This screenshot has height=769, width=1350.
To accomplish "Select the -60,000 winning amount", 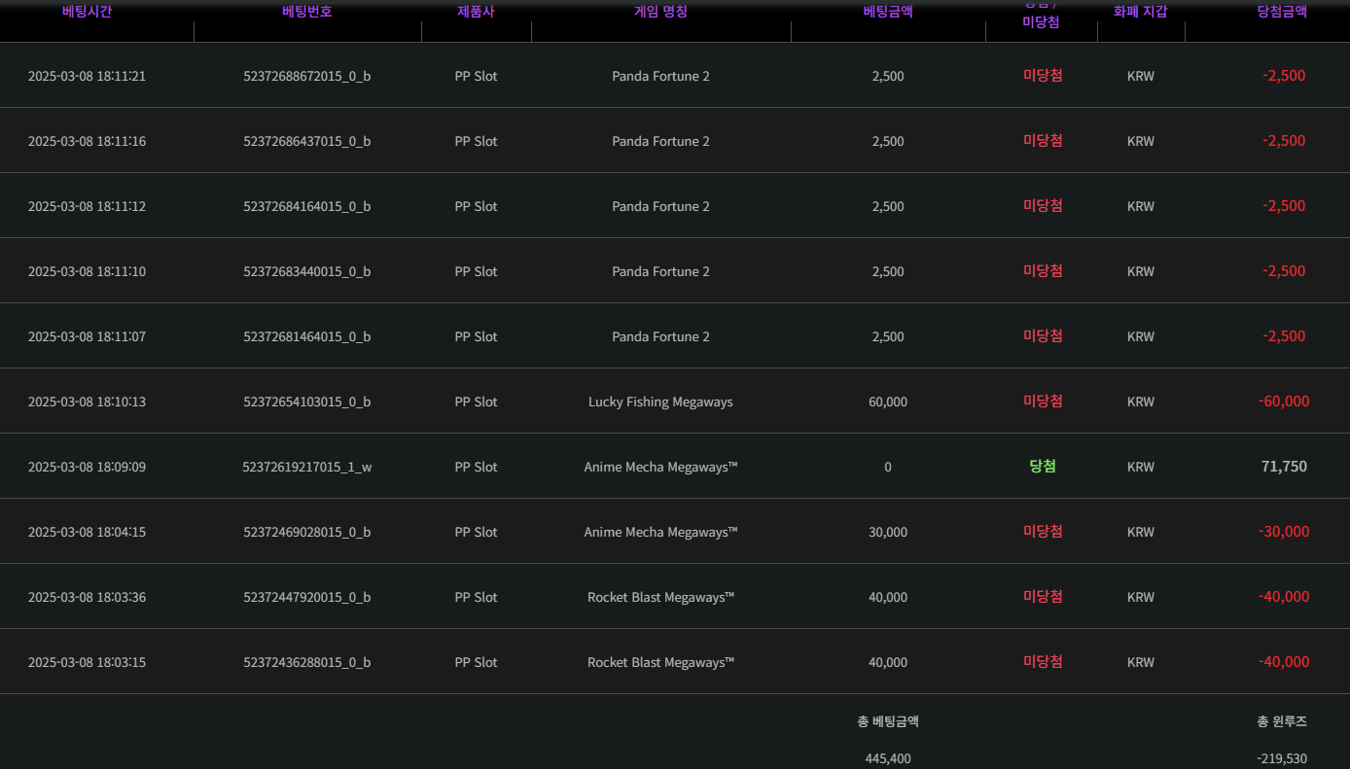I will coord(1284,402).
